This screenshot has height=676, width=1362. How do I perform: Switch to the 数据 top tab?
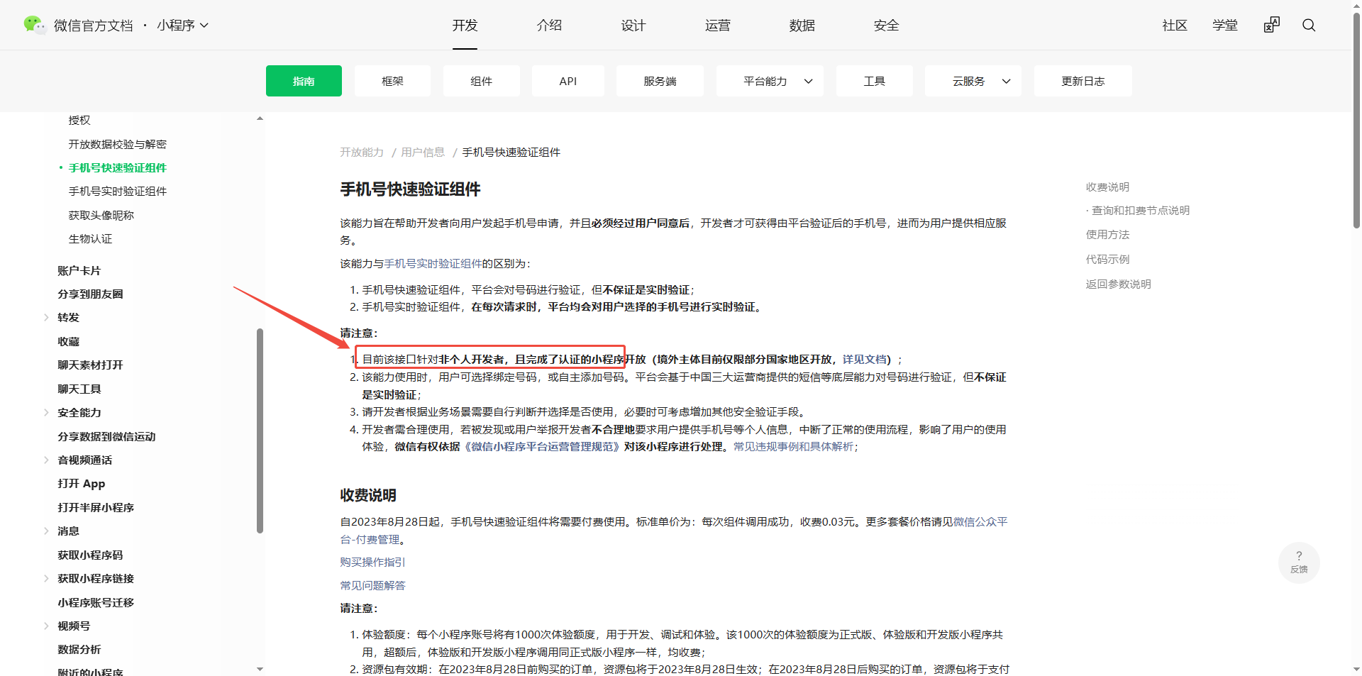pyautogui.click(x=802, y=25)
